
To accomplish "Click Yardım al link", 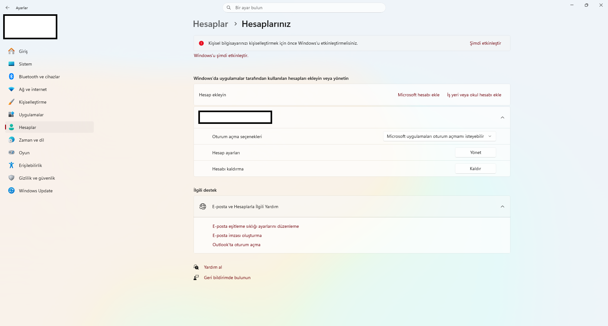I will click(213, 267).
